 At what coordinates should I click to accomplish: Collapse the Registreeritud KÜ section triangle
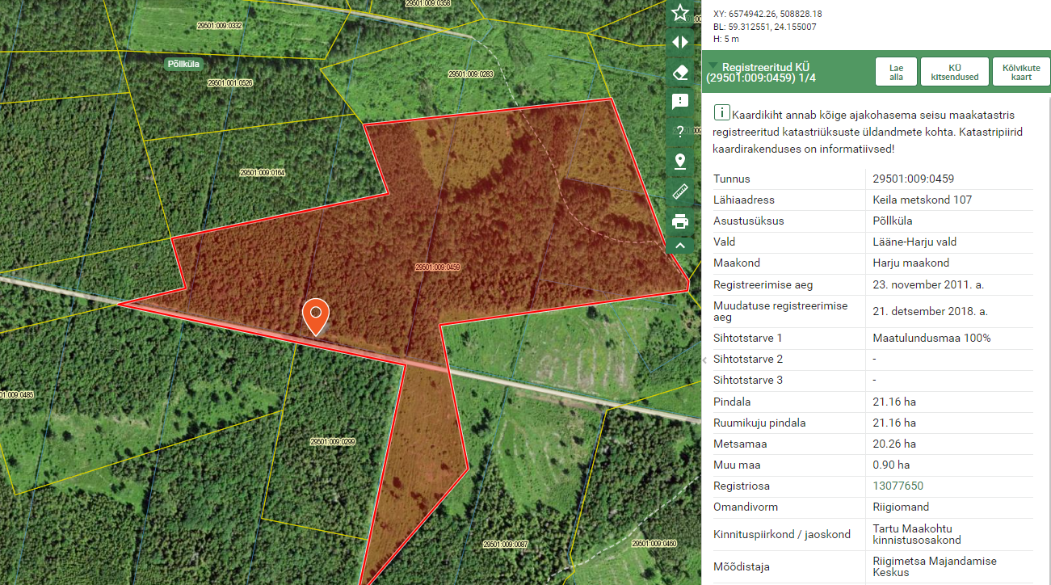(x=713, y=66)
